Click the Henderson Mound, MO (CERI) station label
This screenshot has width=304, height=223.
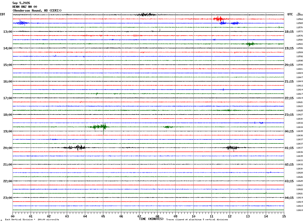pyautogui.click(x=37, y=11)
